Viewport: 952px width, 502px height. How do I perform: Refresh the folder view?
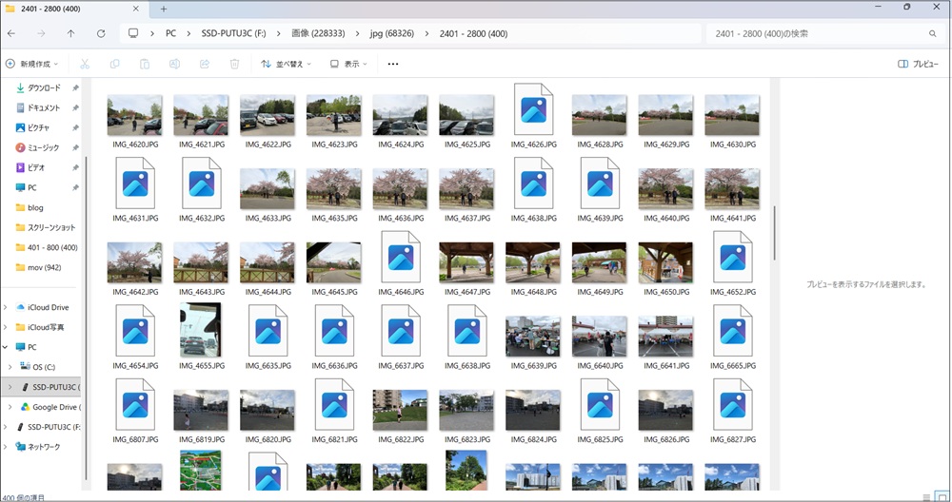pos(101,33)
